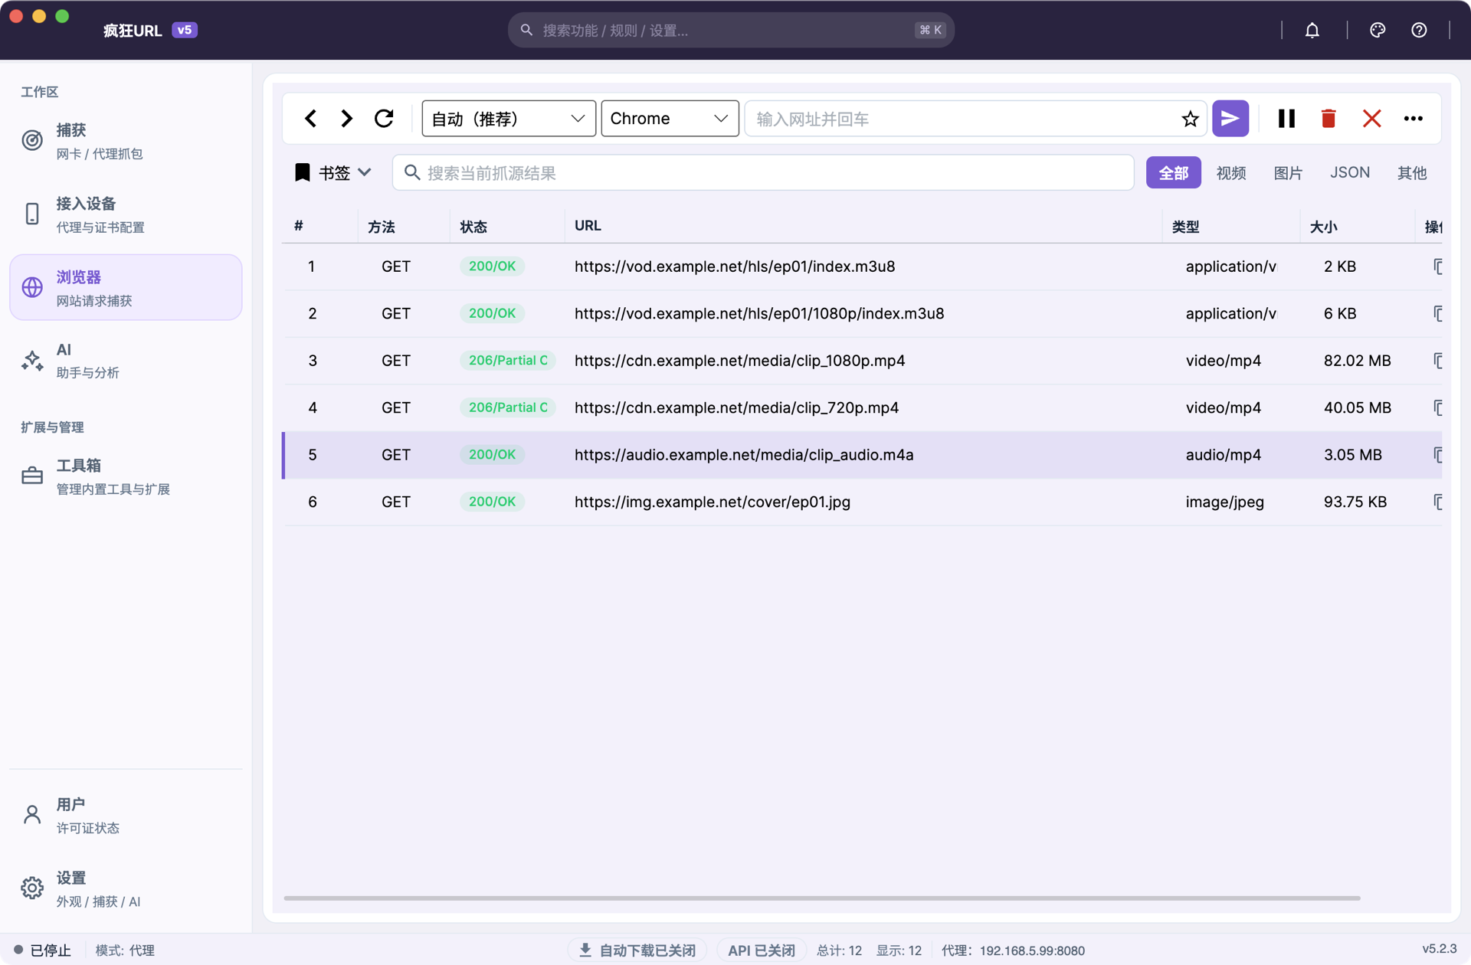Copy URL of clip_audio.m4a row

[1437, 455]
